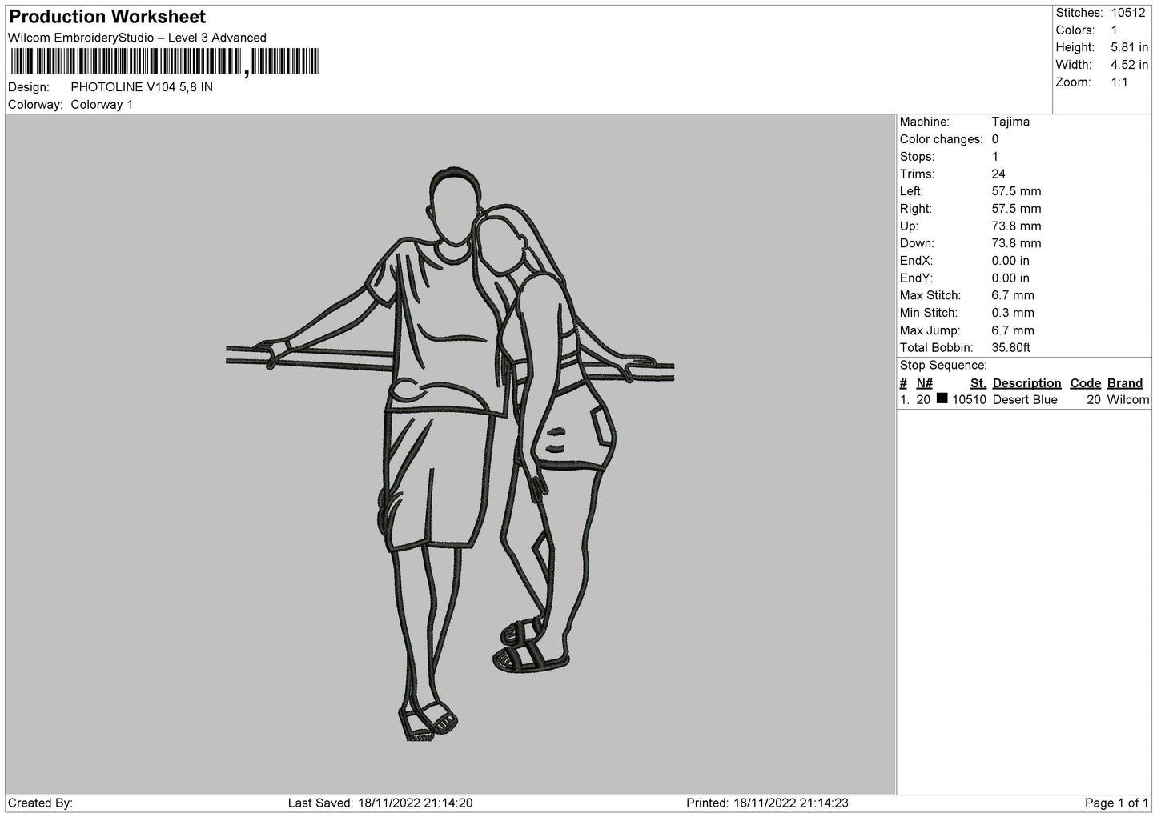
Task: Click the Created By label
Action: click(x=41, y=803)
